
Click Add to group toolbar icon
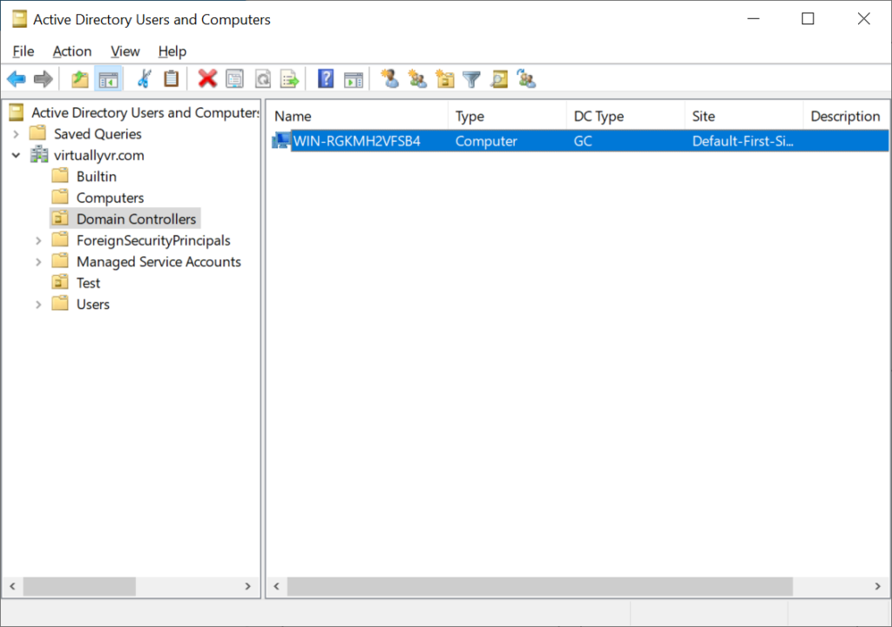click(x=526, y=79)
